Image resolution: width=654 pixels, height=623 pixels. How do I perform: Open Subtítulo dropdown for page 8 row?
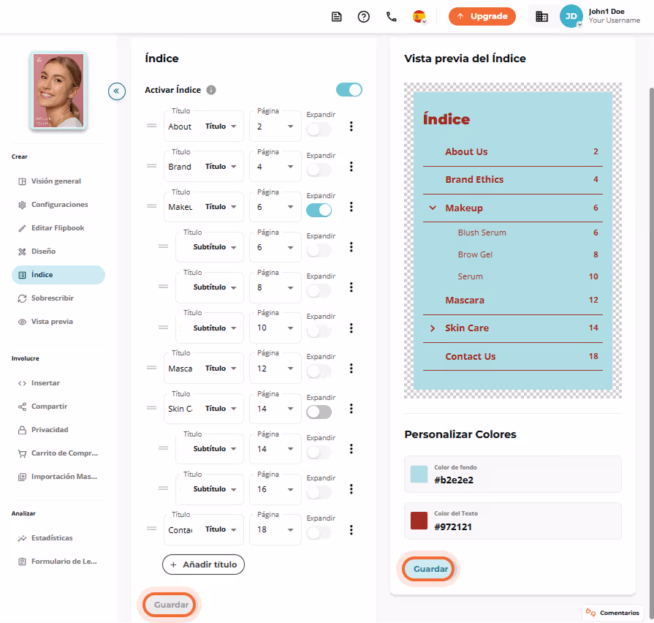point(215,287)
